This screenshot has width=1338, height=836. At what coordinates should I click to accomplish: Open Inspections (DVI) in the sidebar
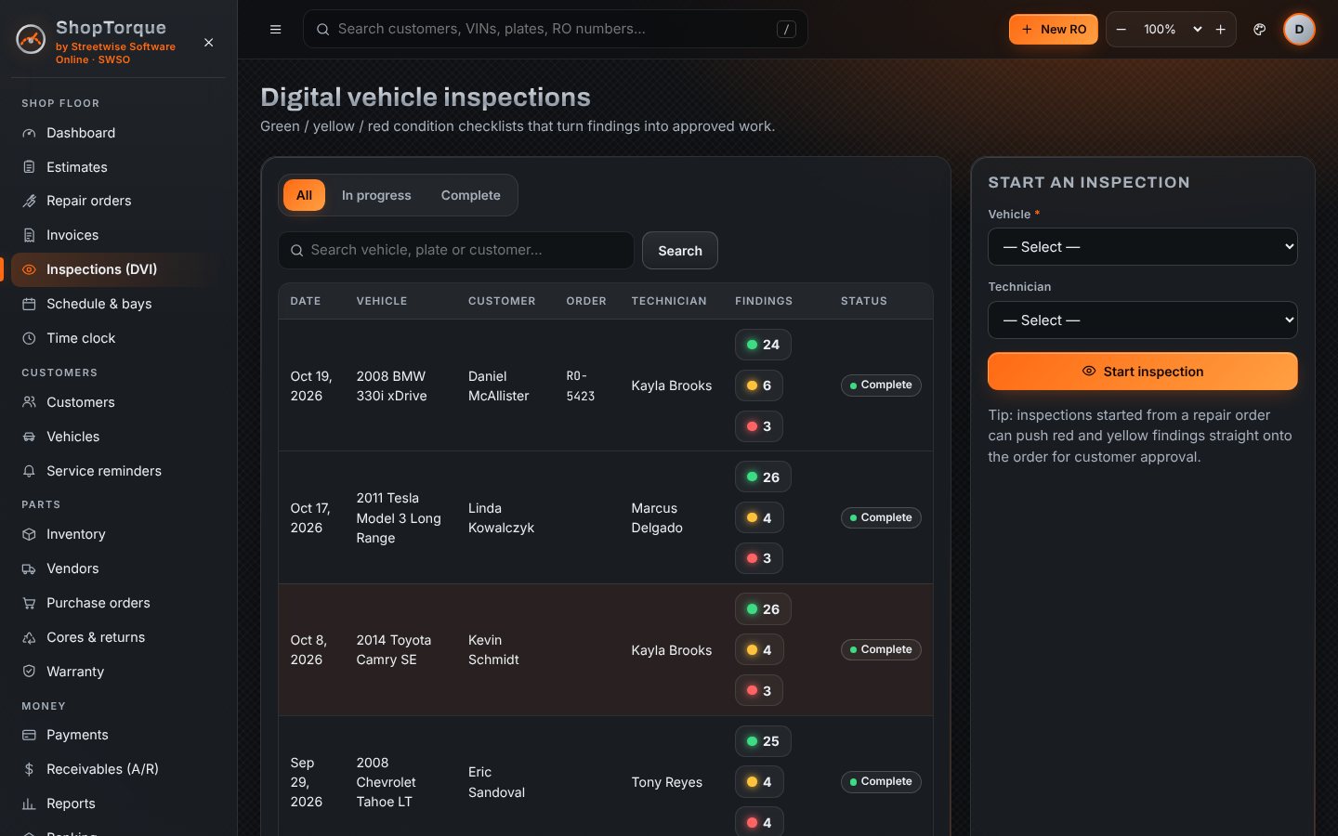114,269
